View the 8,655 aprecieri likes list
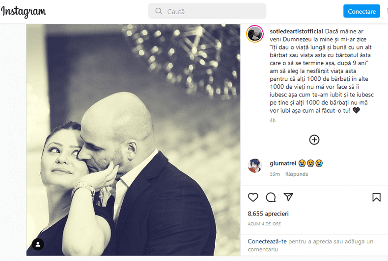The height and width of the screenshot is (261, 388). click(268, 214)
